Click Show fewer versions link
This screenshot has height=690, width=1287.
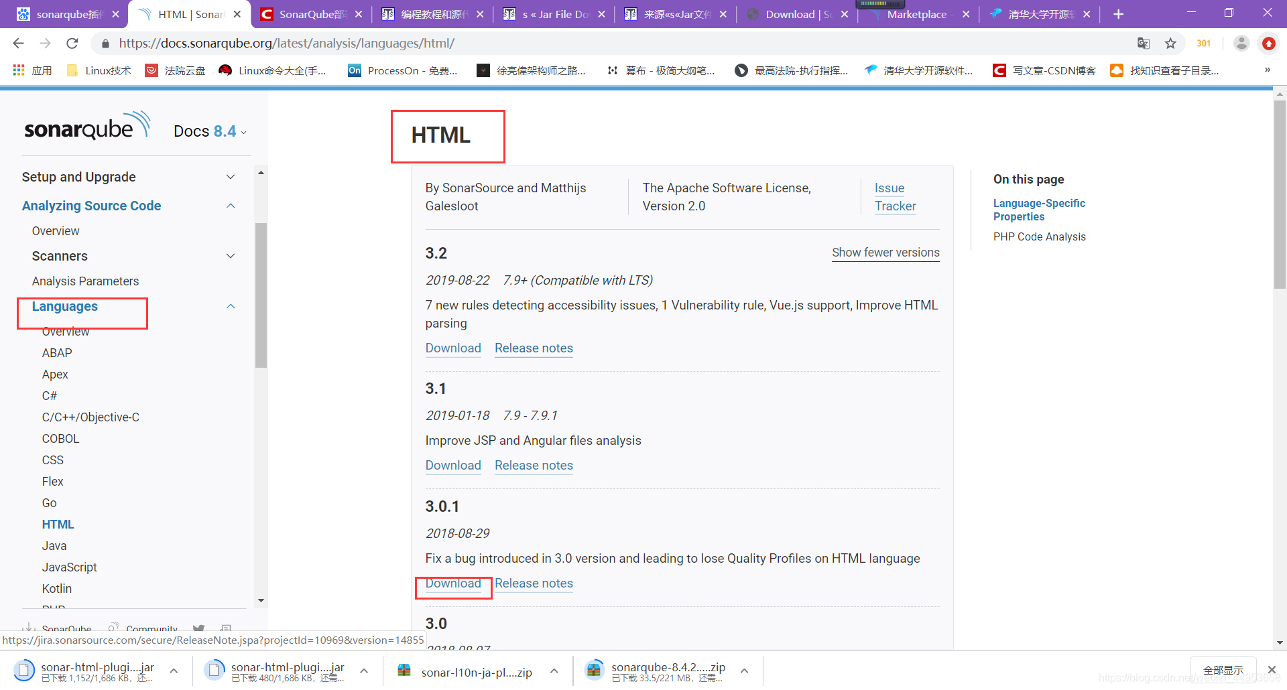pyautogui.click(x=885, y=253)
